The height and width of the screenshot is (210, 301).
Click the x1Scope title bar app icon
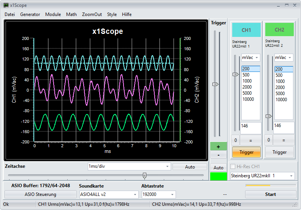[6, 5]
